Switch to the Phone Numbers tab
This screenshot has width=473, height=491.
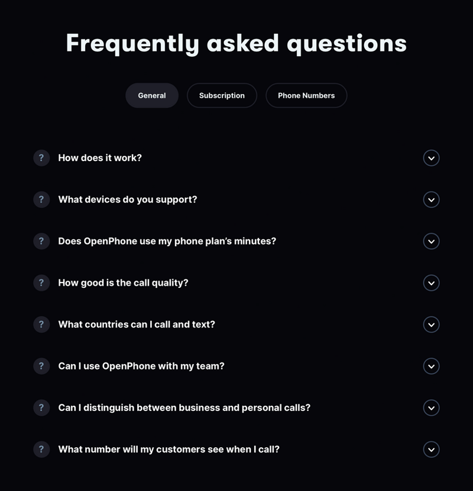click(x=306, y=95)
